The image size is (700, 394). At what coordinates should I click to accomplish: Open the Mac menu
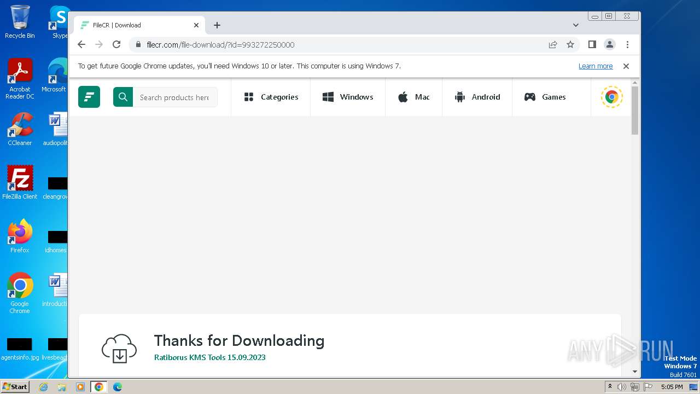[413, 97]
